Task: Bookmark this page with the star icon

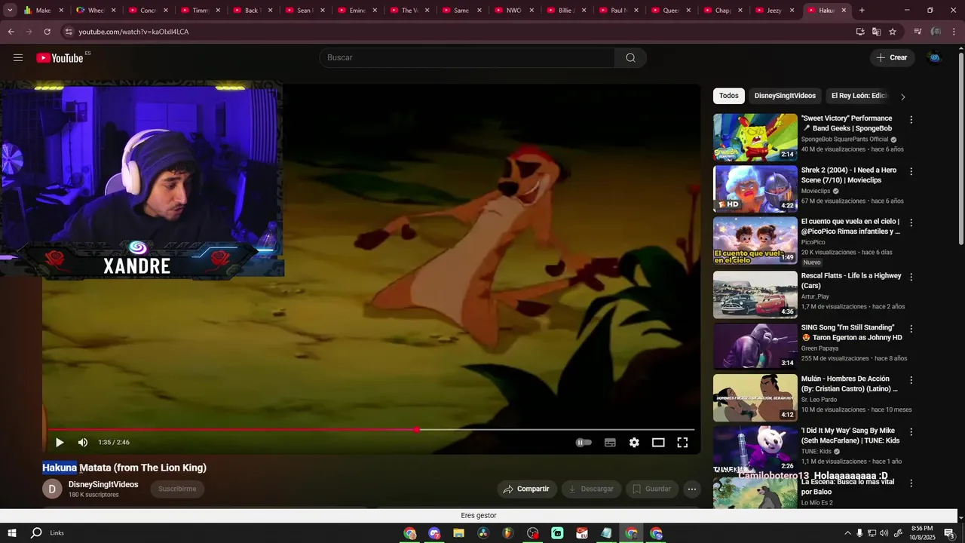Action: [893, 32]
